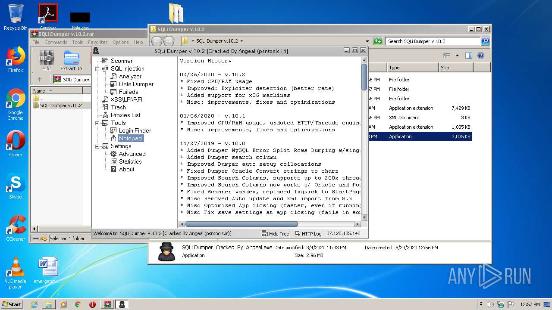Select the Skype desktop shortcut
Viewport: 552px width, 310px height.
point(16,186)
